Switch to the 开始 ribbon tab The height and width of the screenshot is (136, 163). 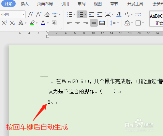(x=8, y=4)
